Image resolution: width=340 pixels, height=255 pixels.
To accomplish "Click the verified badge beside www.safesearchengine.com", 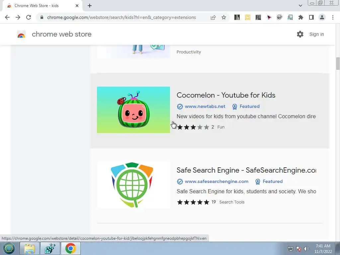I will pos(180,182).
